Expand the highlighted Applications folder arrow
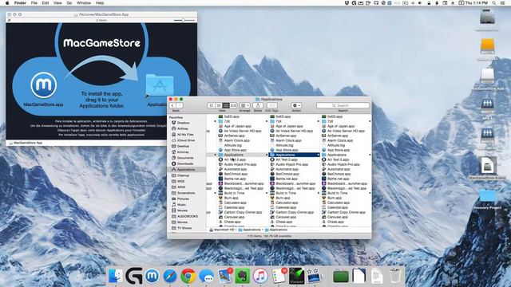511x287 pixels. (x=319, y=155)
